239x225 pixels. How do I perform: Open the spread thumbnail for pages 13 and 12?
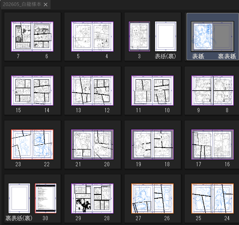click(x=92, y=90)
